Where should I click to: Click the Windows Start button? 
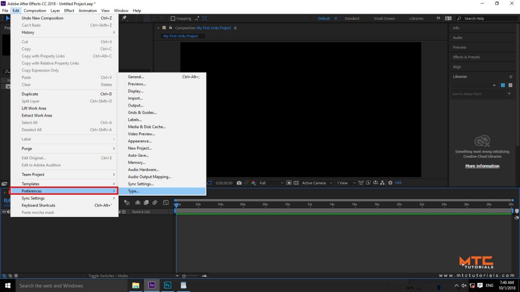pos(8,285)
